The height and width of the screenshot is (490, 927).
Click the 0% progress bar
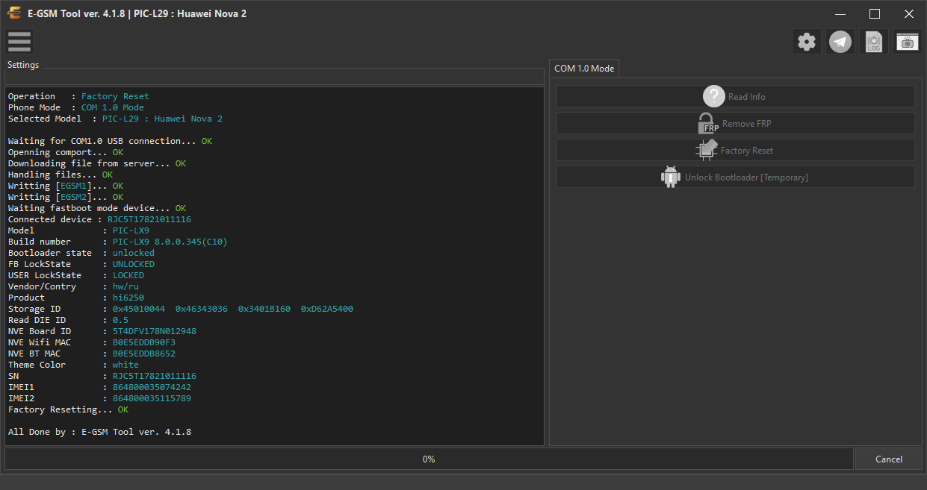[429, 459]
